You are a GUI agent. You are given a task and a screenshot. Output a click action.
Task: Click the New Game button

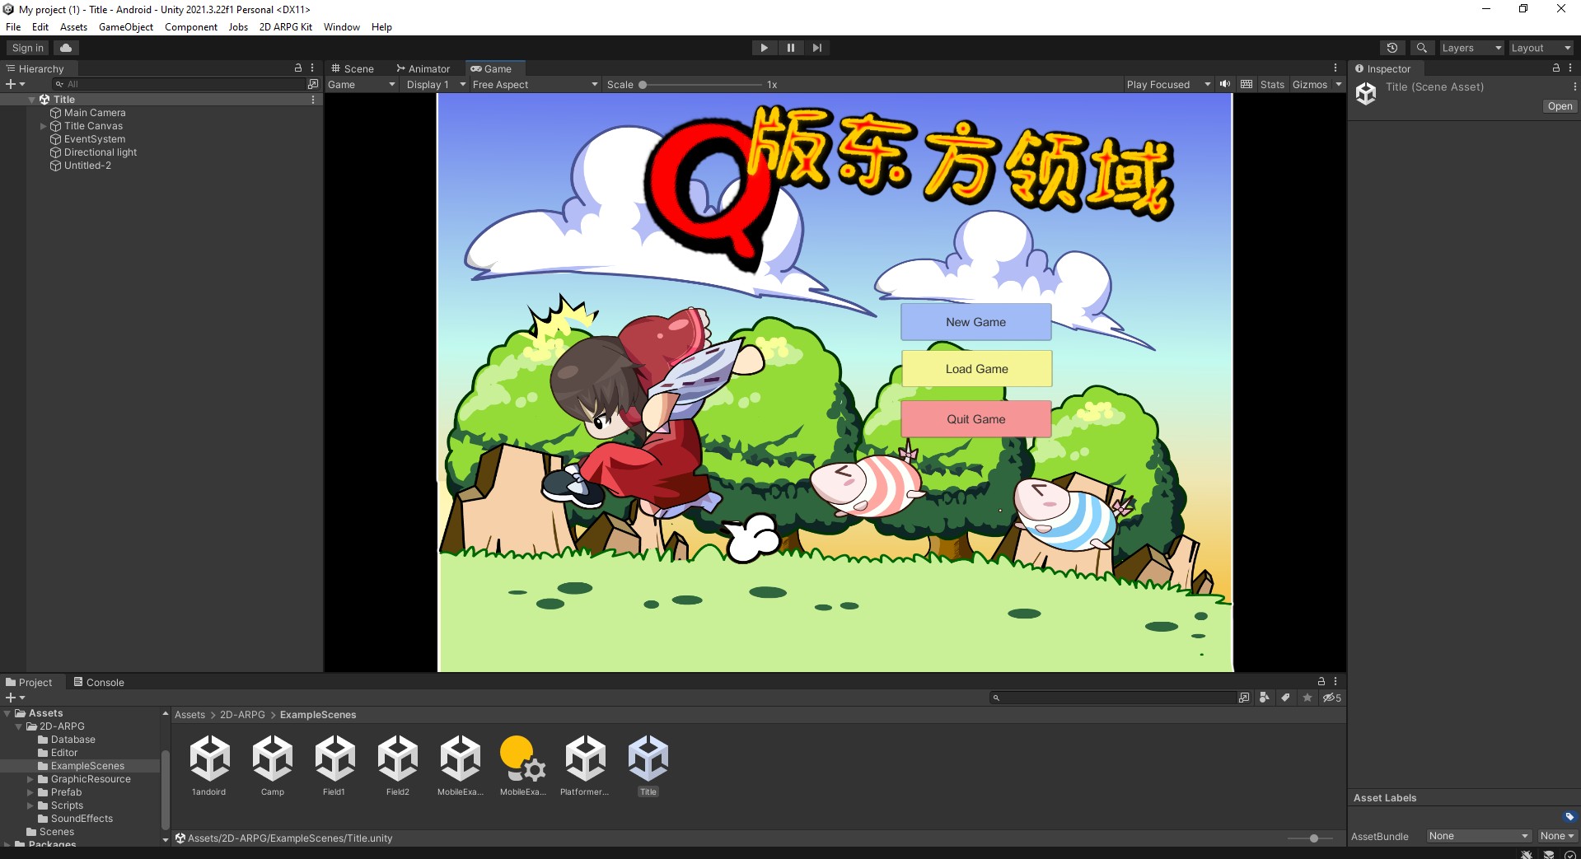click(x=975, y=322)
